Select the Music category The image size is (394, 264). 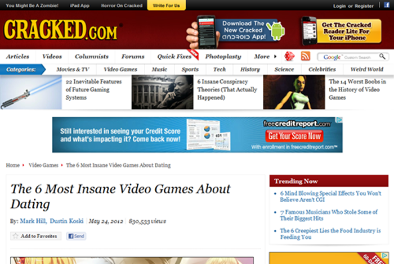coord(159,69)
